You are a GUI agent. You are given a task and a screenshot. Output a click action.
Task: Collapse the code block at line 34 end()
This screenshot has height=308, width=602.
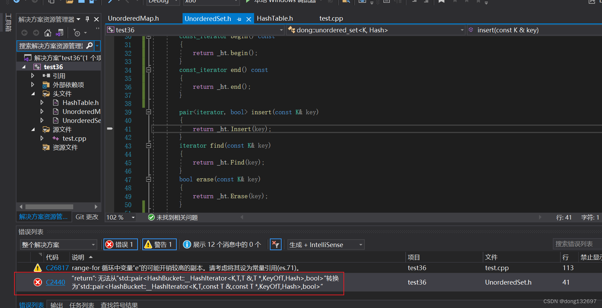[149, 70]
